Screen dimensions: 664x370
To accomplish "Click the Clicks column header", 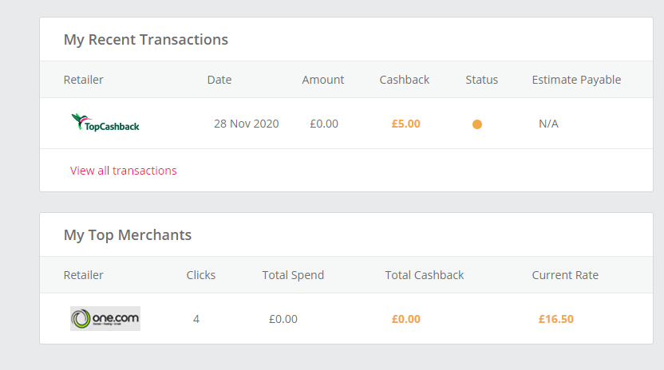I will click(x=201, y=275).
